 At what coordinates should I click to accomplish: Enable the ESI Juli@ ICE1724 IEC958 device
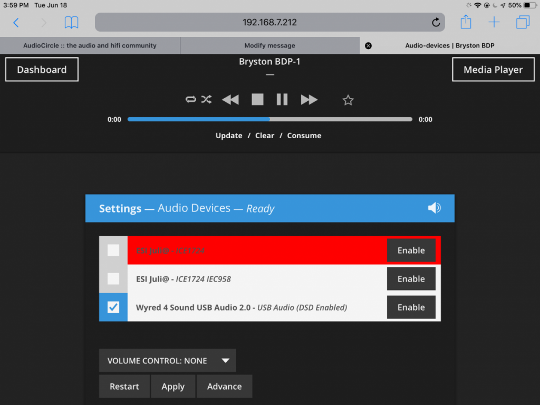(411, 278)
